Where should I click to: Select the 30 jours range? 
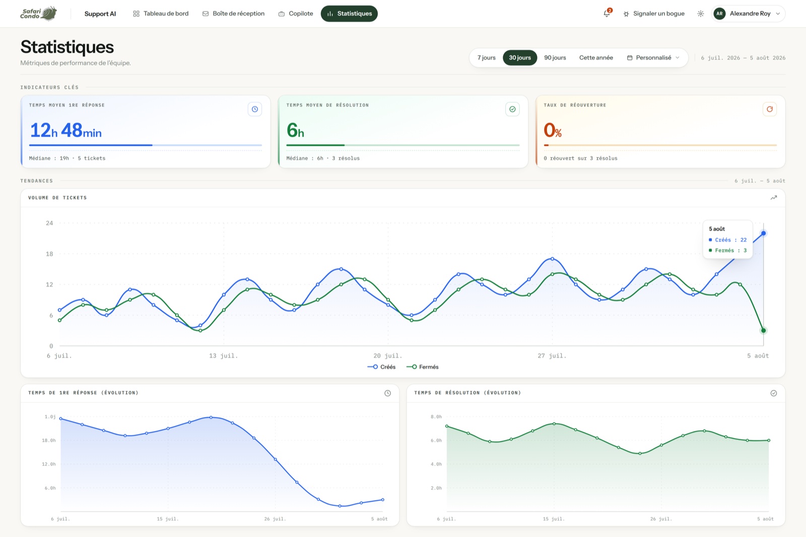tap(520, 58)
